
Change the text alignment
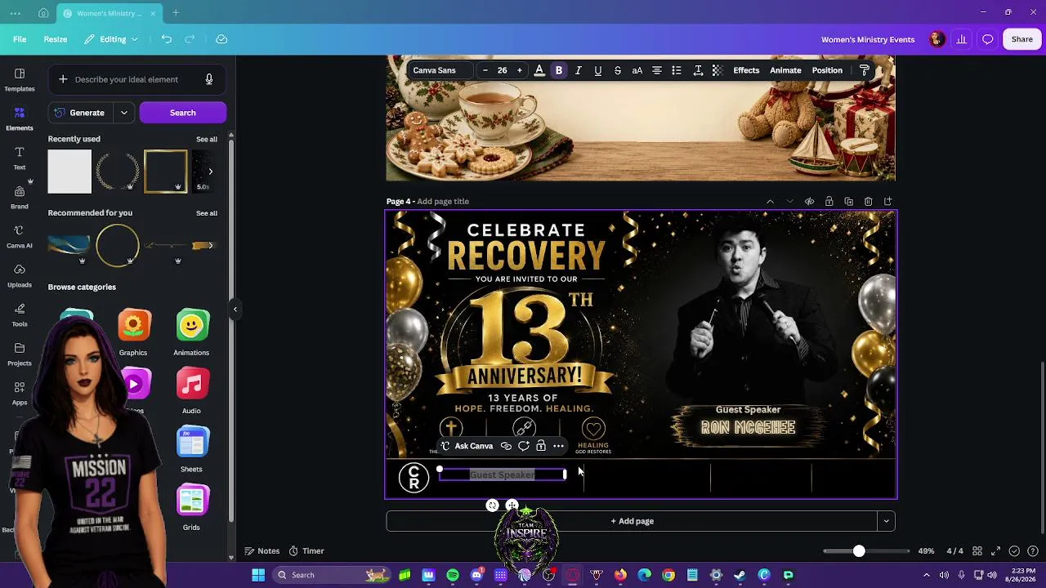point(657,70)
